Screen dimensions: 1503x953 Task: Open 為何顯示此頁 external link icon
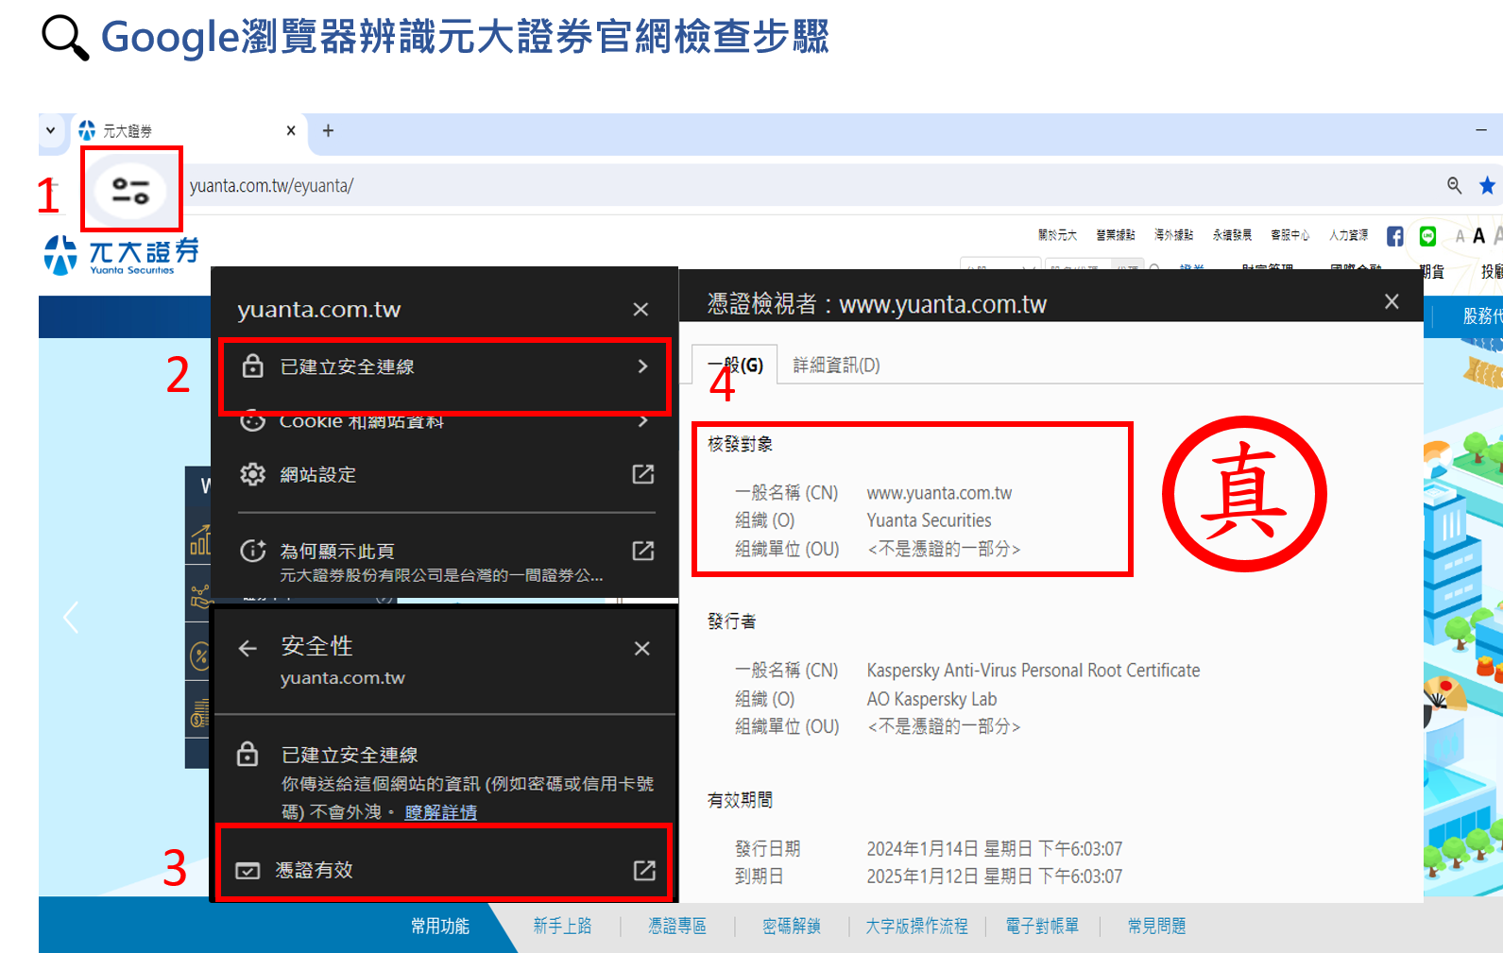(x=642, y=551)
